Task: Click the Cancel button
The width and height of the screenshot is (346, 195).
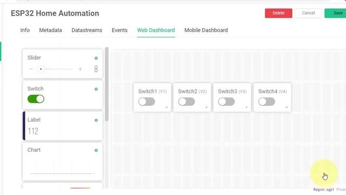Action: pos(308,13)
